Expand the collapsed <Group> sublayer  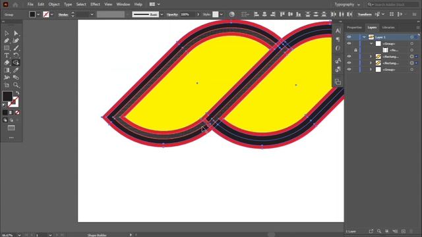tap(371, 70)
